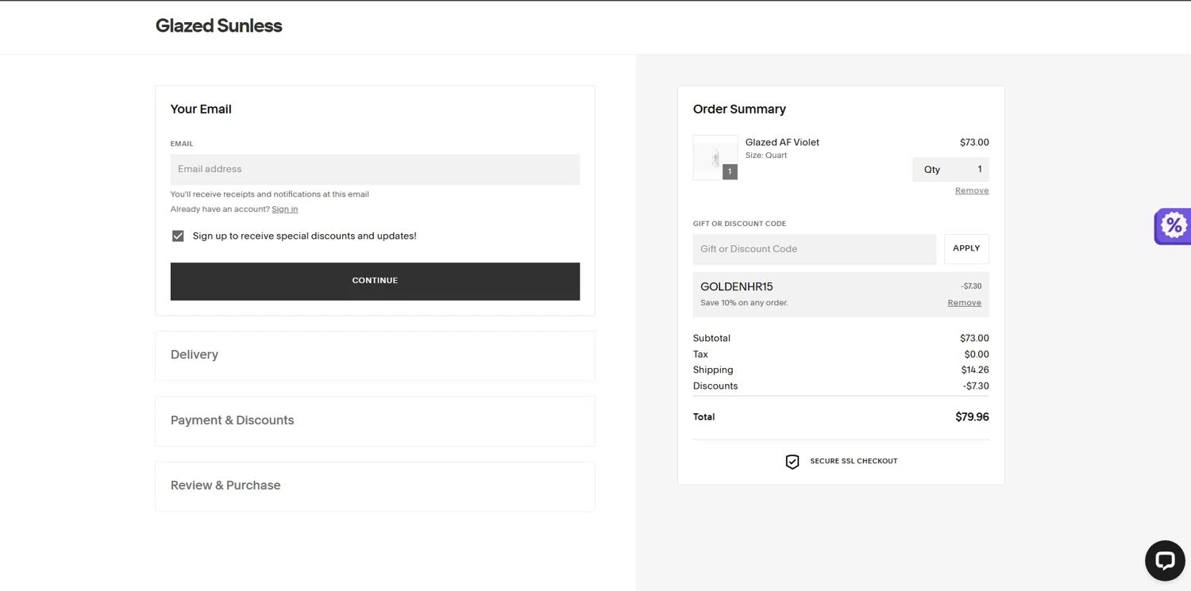Viewport: 1191px width, 591px height.
Task: Click Sign in to existing account
Action: (x=284, y=209)
